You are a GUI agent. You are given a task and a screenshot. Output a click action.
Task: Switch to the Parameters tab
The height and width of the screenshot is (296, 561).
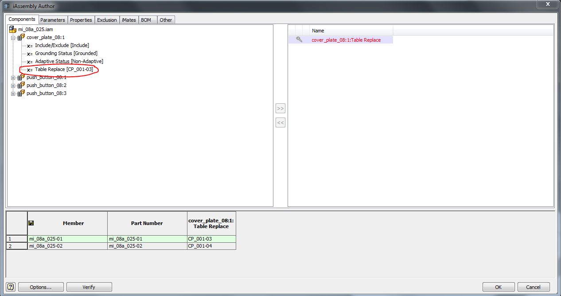click(52, 20)
